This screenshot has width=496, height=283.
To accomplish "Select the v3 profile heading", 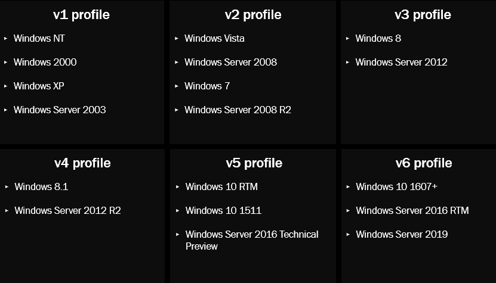I will [x=423, y=15].
